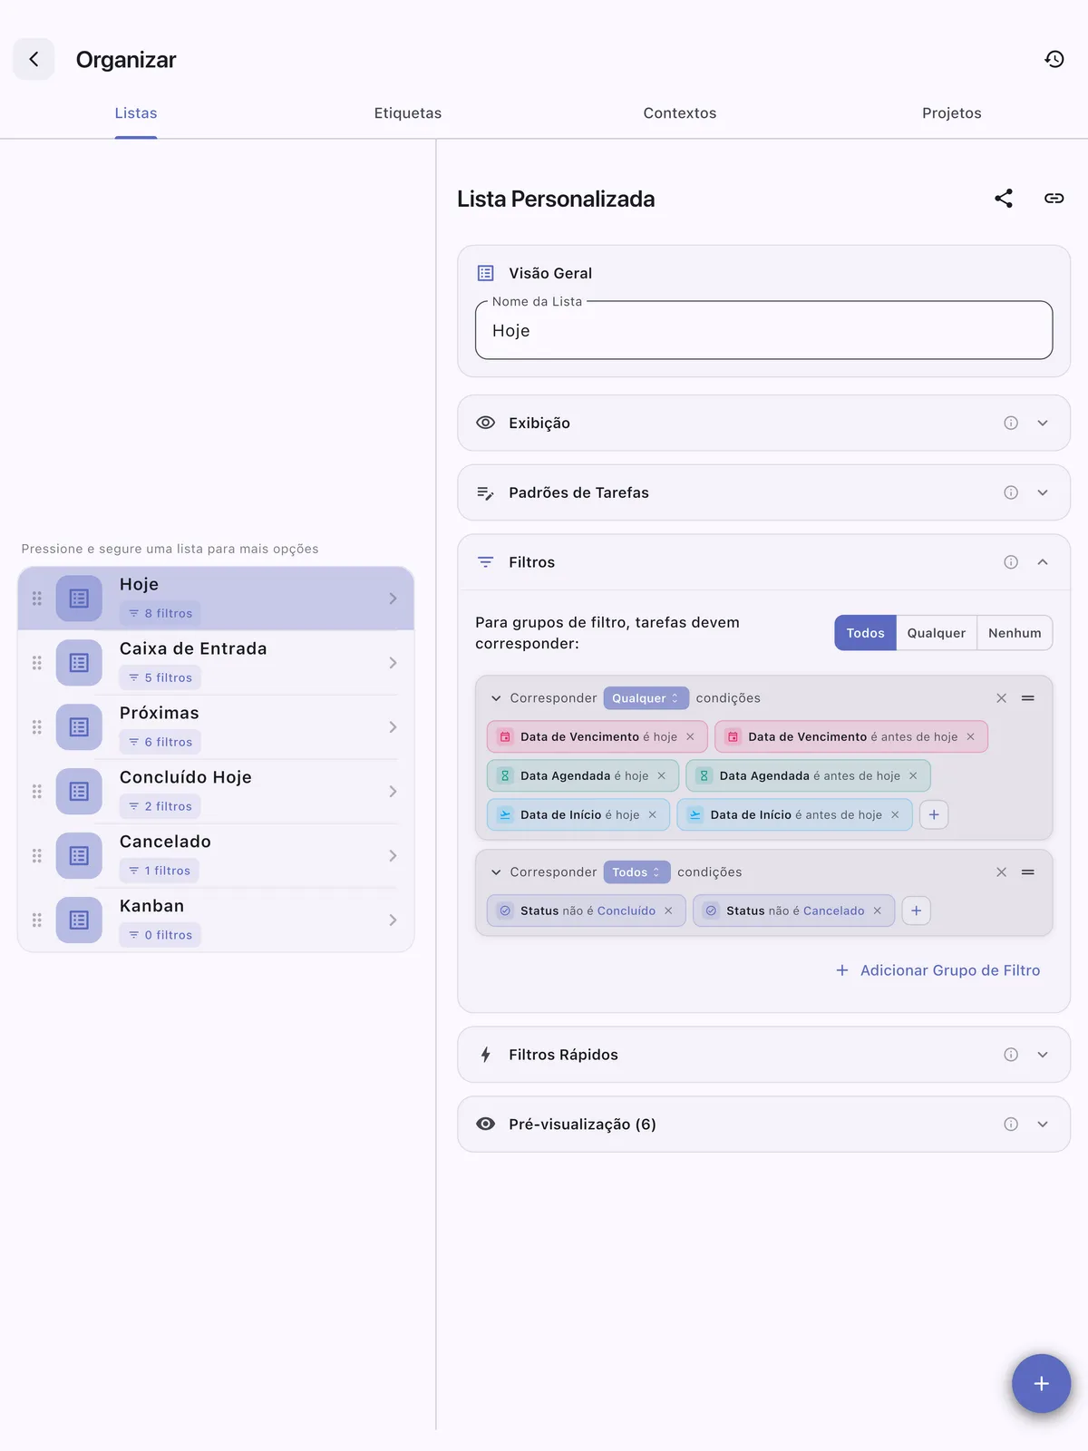Screen dimensions: 1088x1451
Task: Go back using the arrow button
Action: point(34,59)
